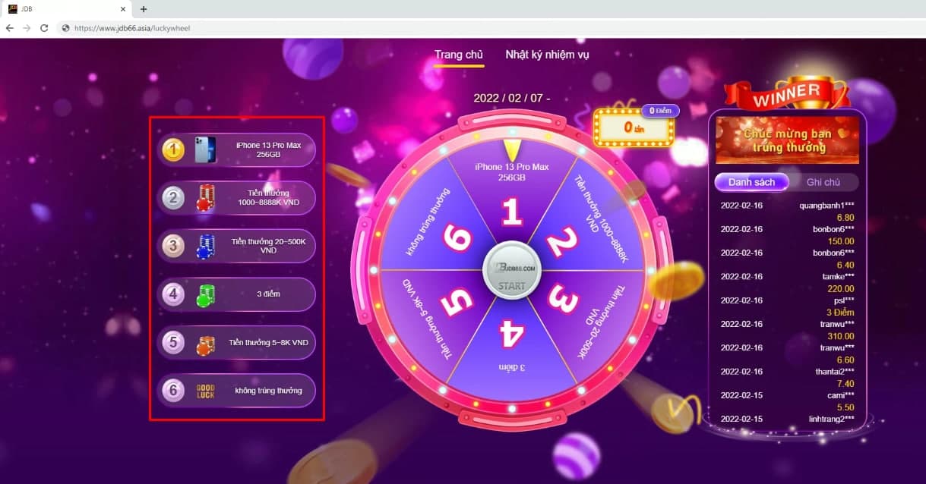Click the red chips icon for prize 2
Viewport: 926px width, 484px height.
(205, 198)
